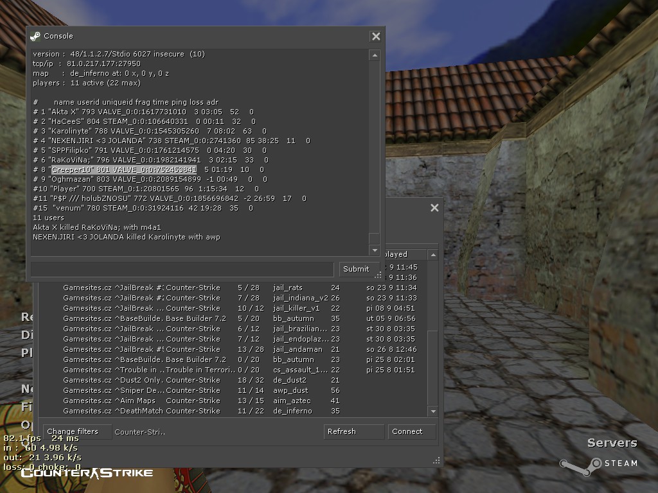Click the server list scroll up arrow
Viewport: 658px width, 493px height.
(x=433, y=254)
